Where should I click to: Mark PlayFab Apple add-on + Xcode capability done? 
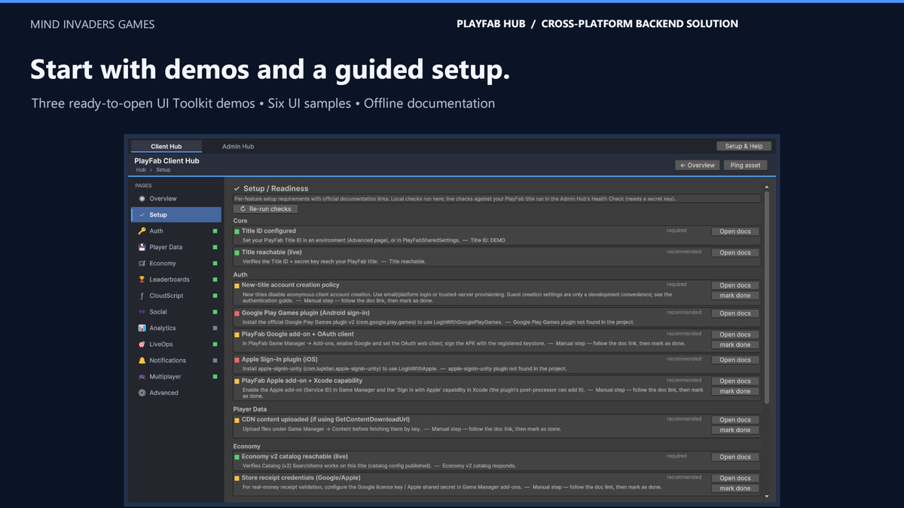pos(735,391)
